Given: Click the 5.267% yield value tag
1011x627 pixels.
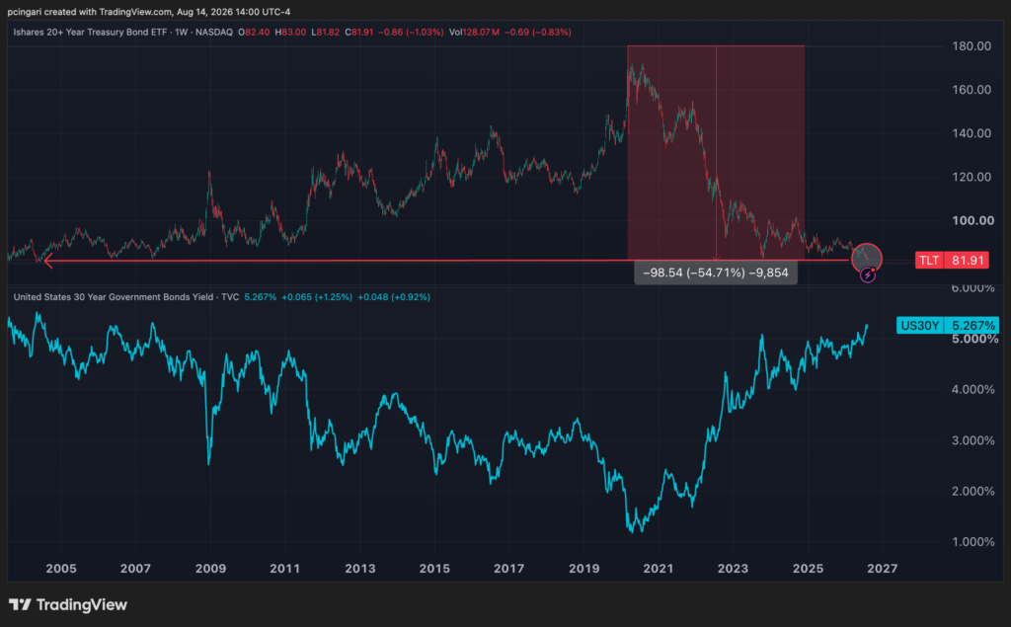Looking at the screenshot, I should 972,325.
